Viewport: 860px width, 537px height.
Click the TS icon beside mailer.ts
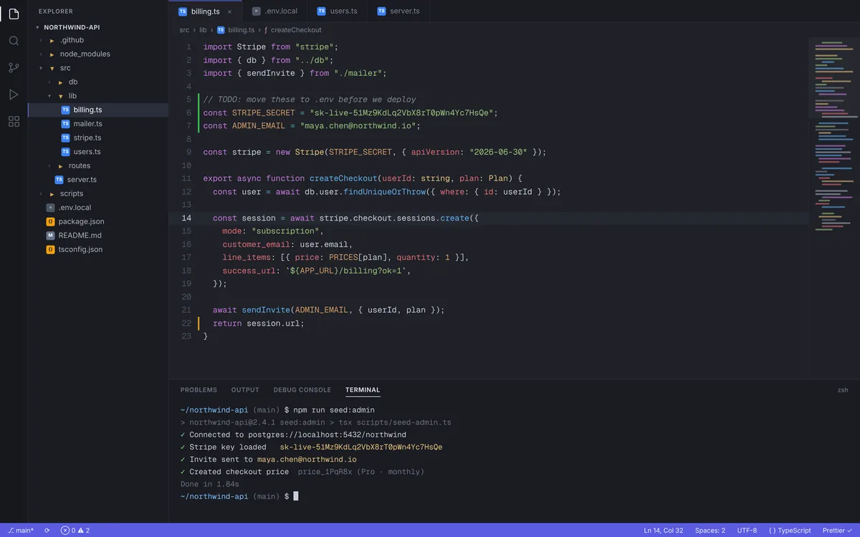[x=65, y=124]
